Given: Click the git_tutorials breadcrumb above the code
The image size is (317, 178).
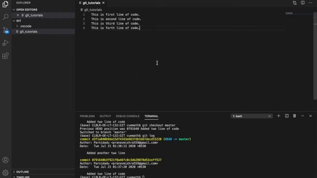Looking at the screenshot, I should [93, 10].
